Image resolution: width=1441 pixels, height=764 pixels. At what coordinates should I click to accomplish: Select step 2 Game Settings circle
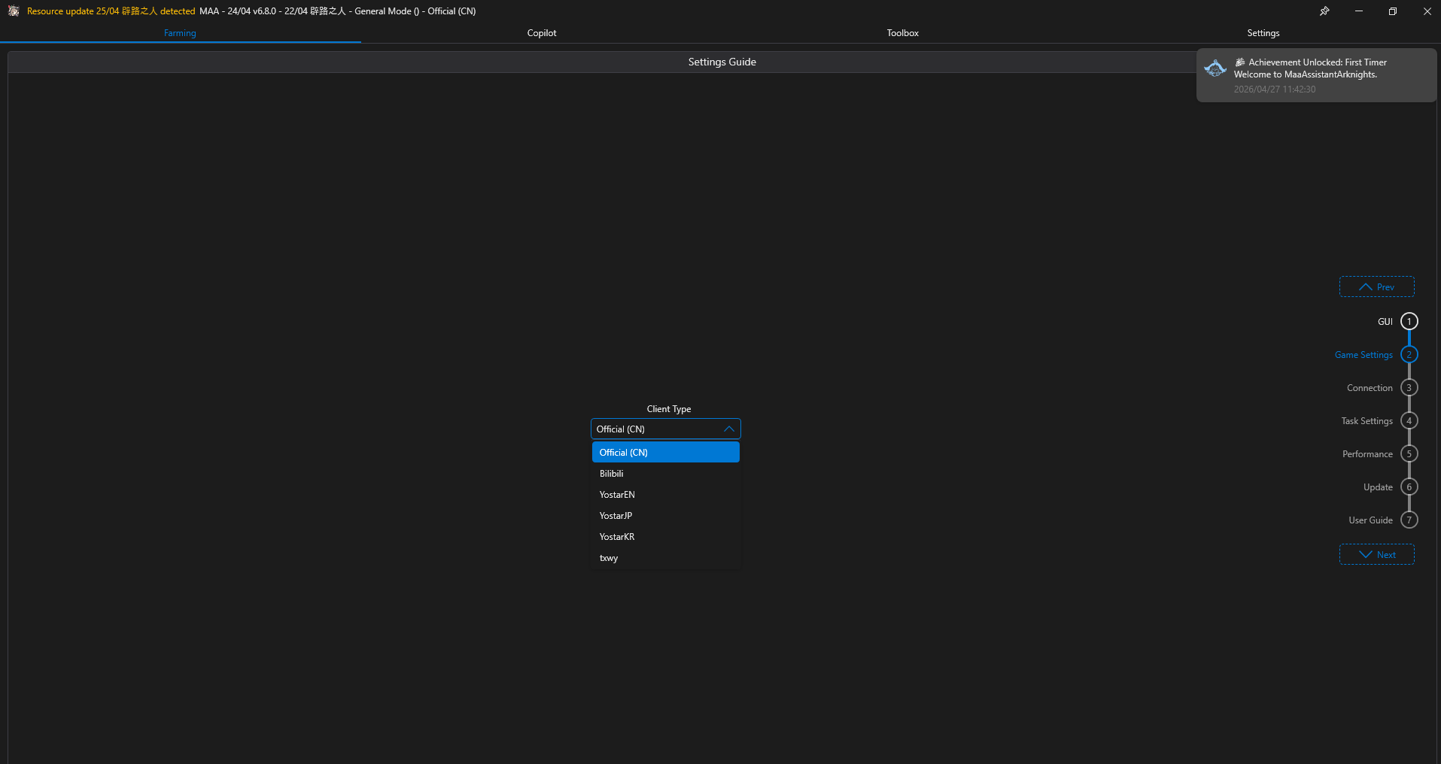pos(1409,354)
